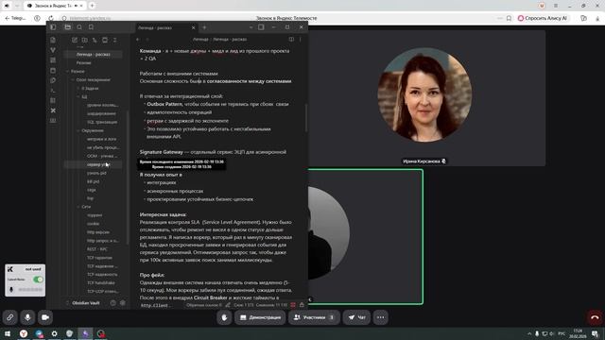The image size is (605, 340).
Task: Collapse the 'Сети' folder chevron
Action: [x=78, y=207]
